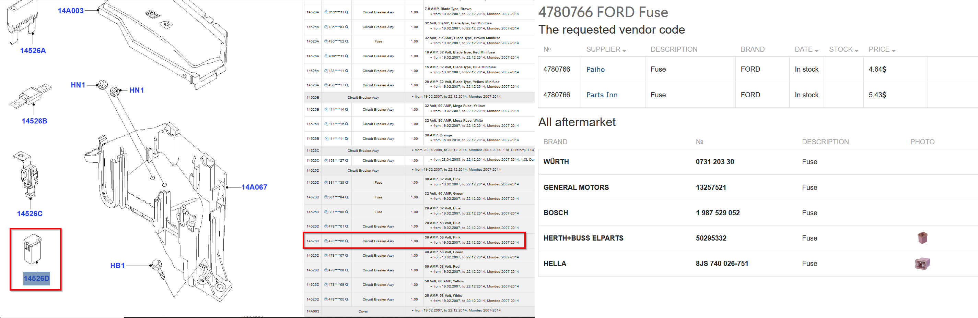
Task: View HERTH+BUSS ELPARTS fuse photo
Action: 922,238
